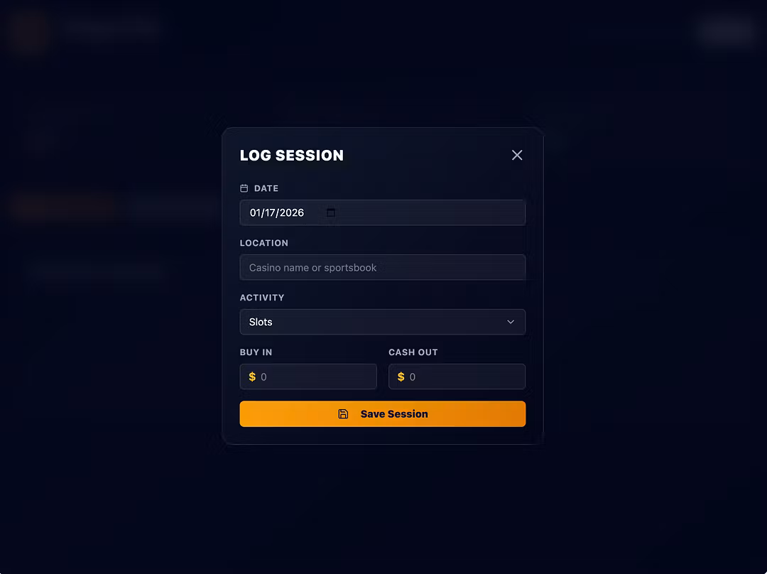Open the date picker icon inside date field

tap(331, 213)
